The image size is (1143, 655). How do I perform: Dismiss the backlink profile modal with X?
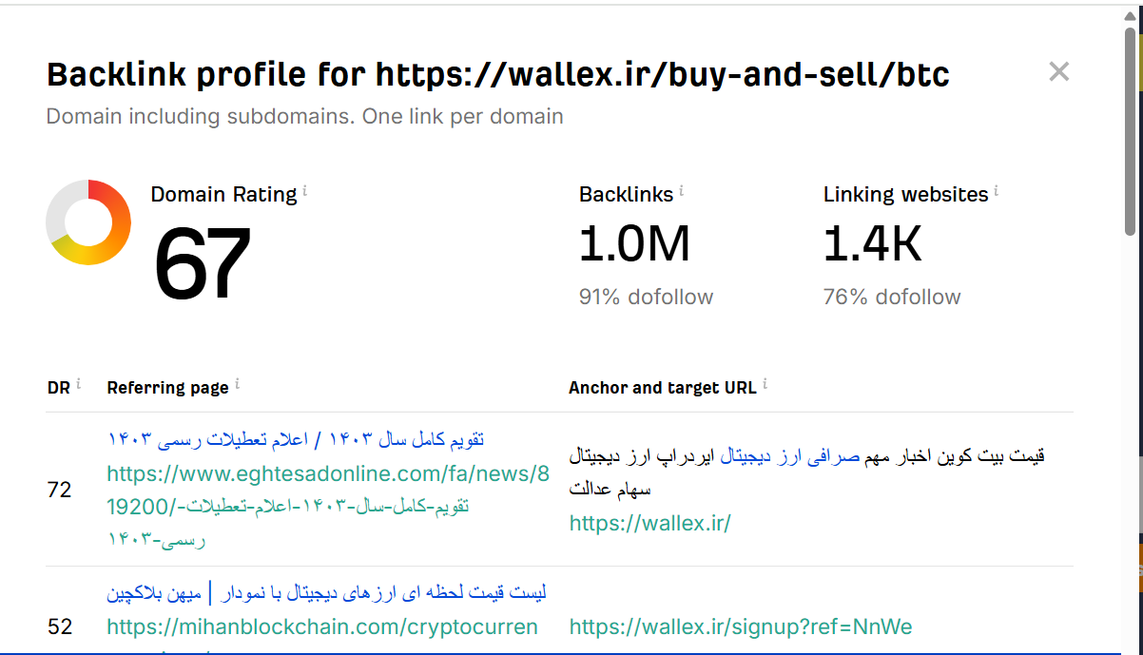tap(1058, 71)
